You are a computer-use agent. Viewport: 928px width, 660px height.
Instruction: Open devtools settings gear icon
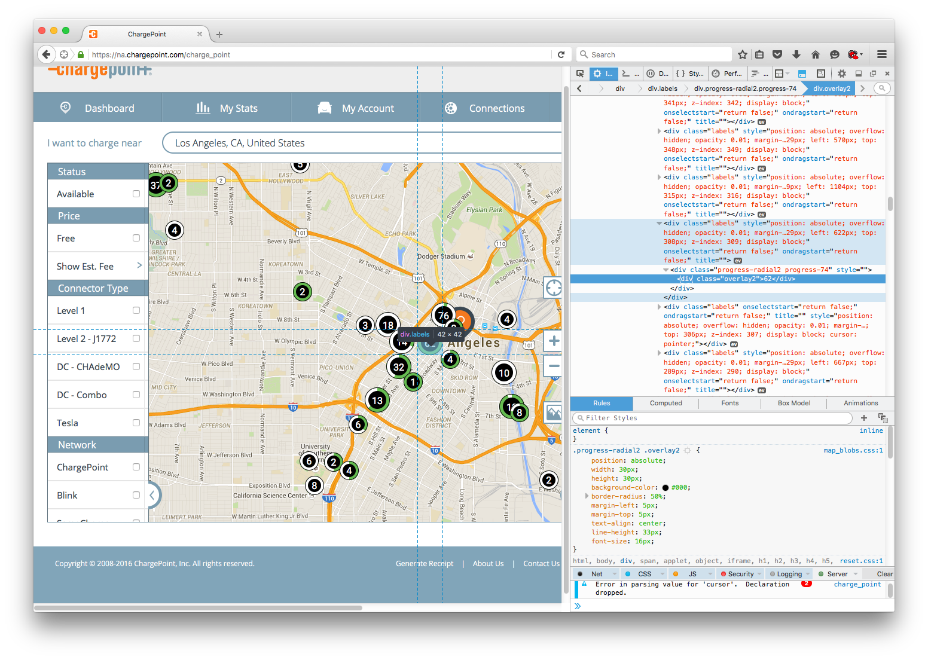[841, 74]
